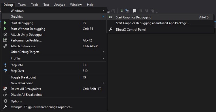
Task: Open the Test menu
Action: [x=46, y=5]
